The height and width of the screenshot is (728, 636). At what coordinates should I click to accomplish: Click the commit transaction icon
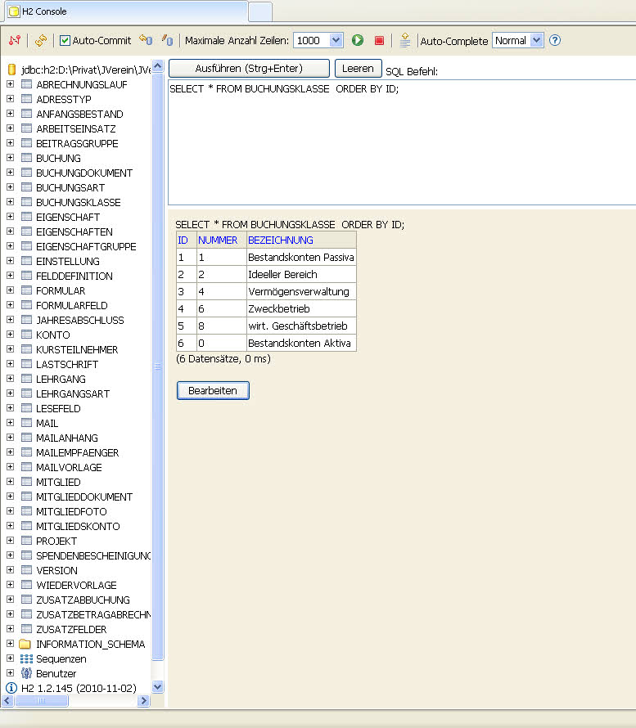pos(167,40)
